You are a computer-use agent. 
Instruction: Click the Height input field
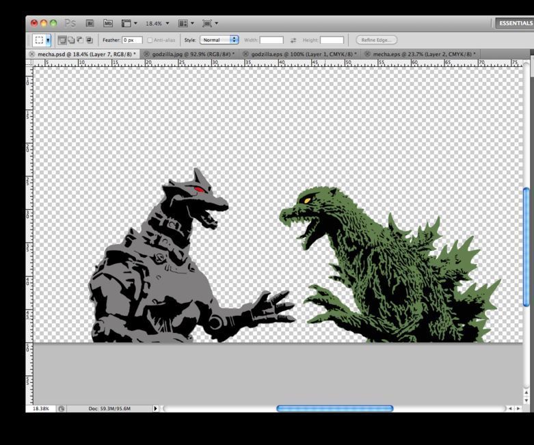(x=332, y=40)
